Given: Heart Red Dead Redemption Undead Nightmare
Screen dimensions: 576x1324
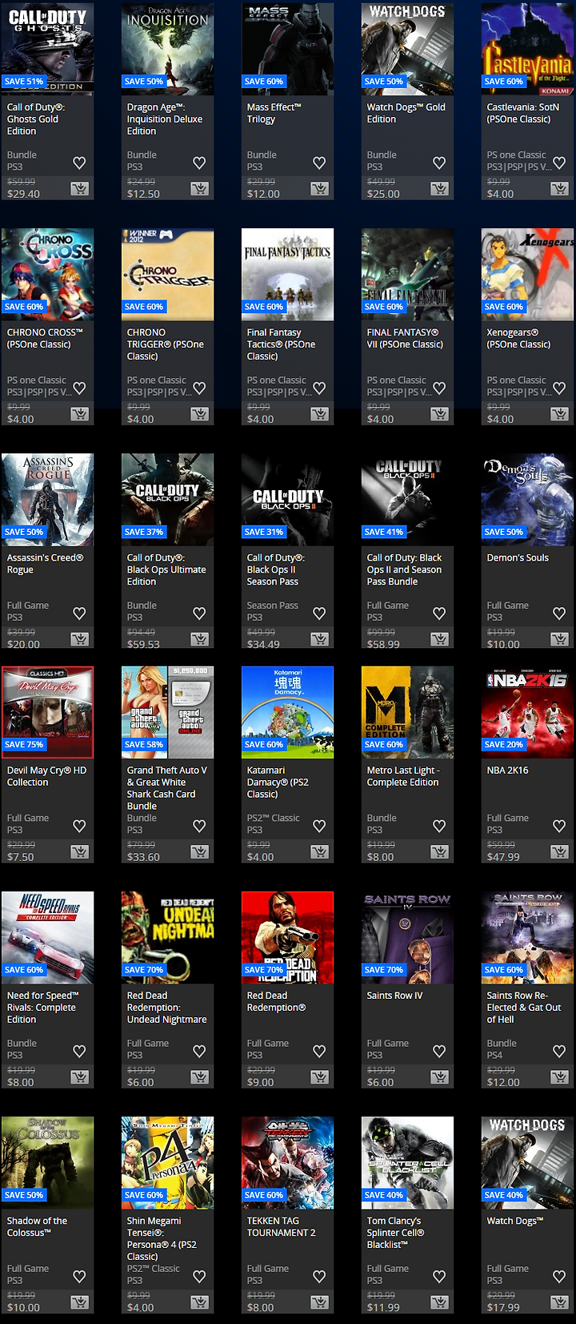Looking at the screenshot, I should 199,1051.
